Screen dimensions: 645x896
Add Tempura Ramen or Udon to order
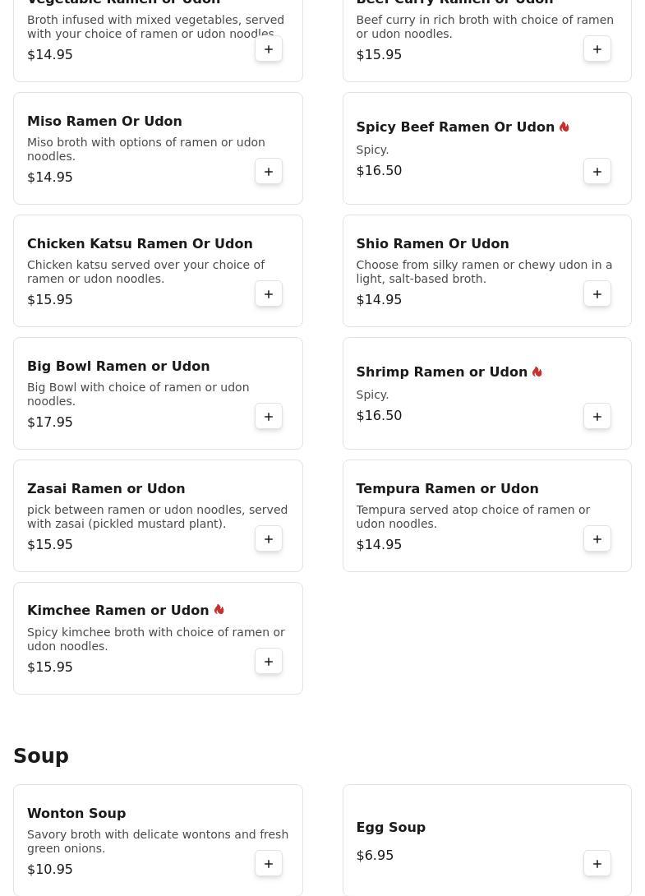597,539
